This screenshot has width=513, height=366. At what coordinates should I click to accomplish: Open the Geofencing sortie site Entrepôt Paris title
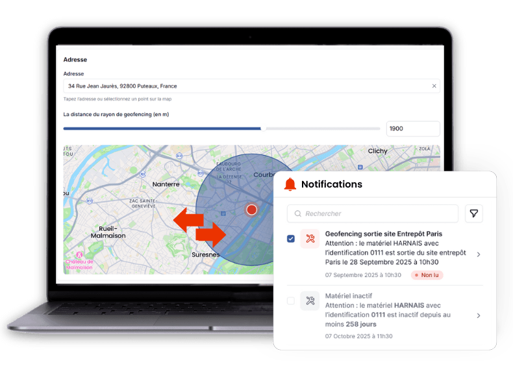point(383,234)
